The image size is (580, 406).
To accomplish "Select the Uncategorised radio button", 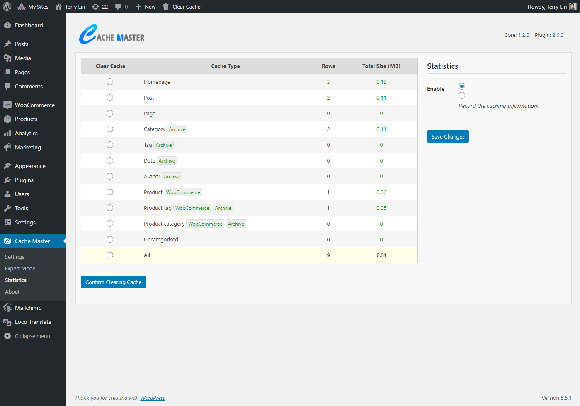I will [x=110, y=239].
